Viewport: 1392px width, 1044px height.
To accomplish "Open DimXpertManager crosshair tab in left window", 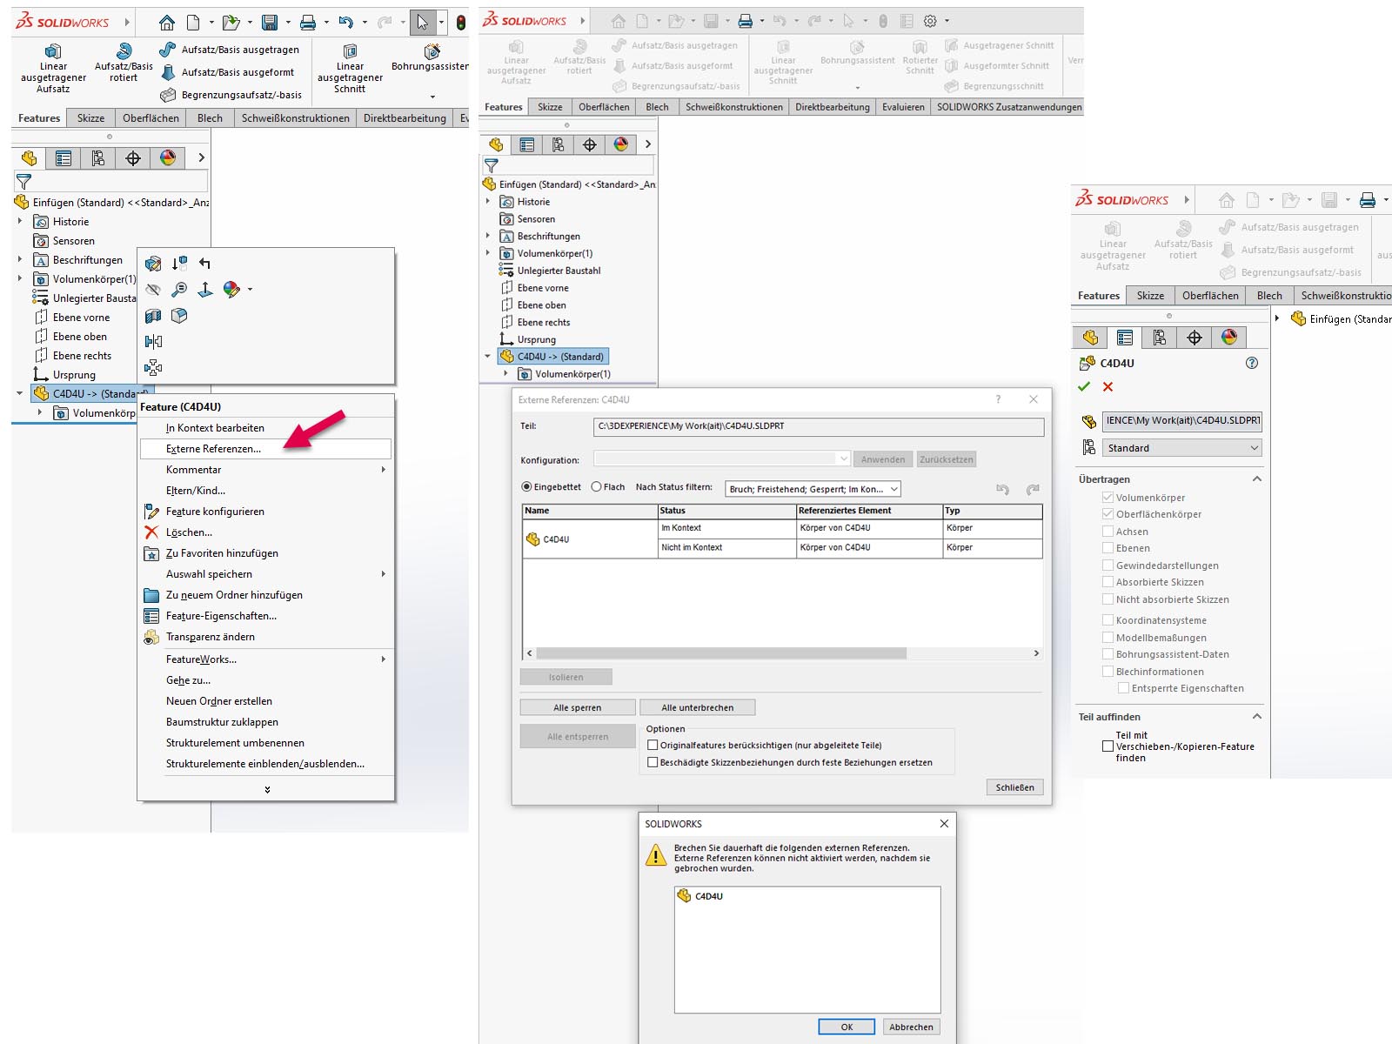I will tap(133, 157).
